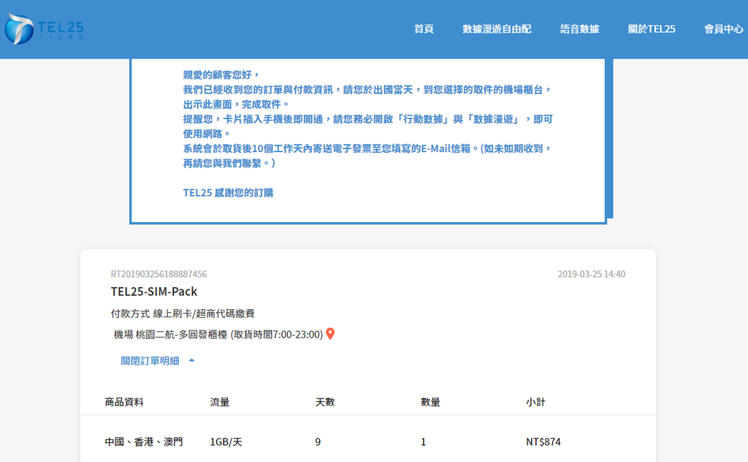This screenshot has height=462, width=748.
Task: Click the 小計 column header
Action: click(x=535, y=402)
